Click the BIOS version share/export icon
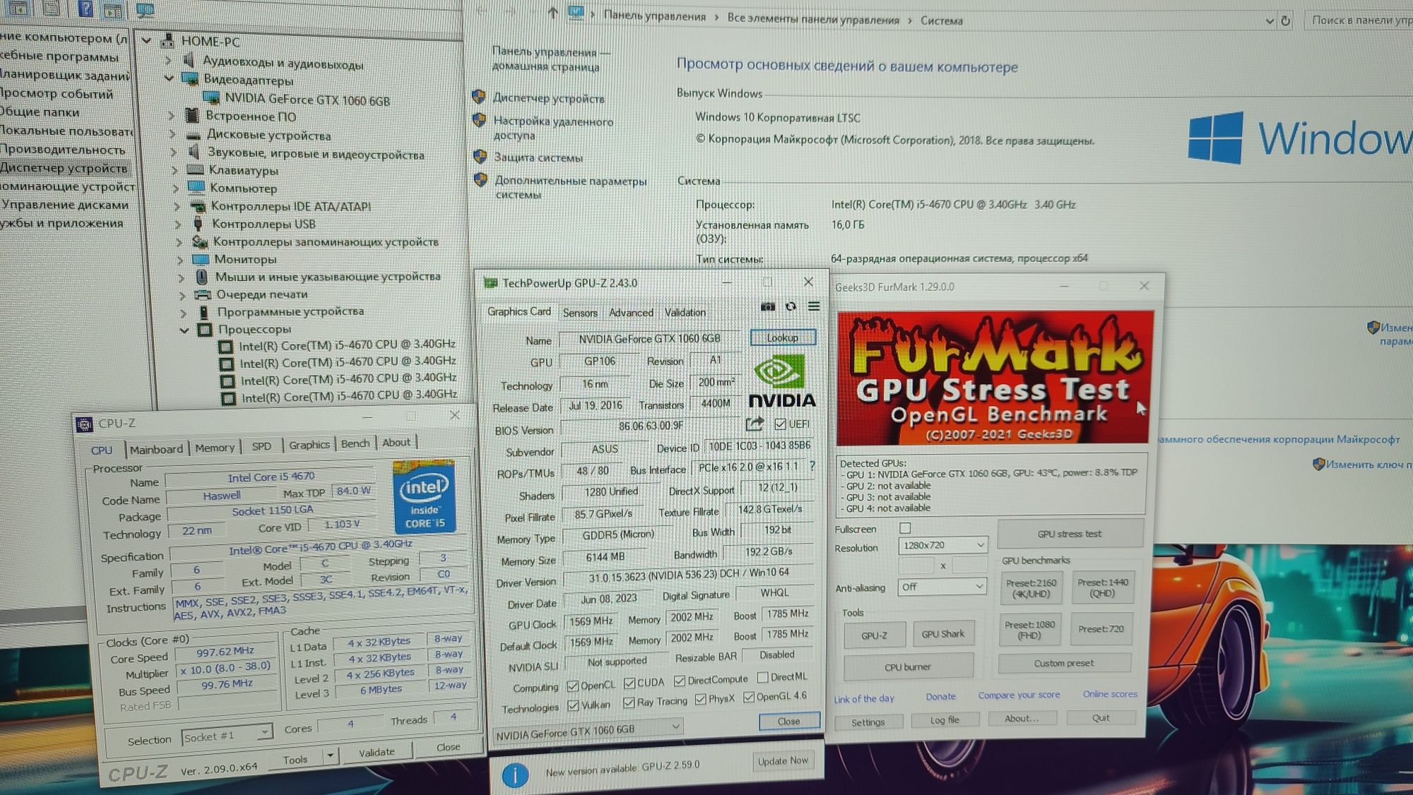 (755, 424)
